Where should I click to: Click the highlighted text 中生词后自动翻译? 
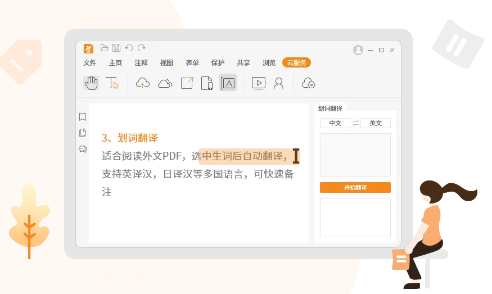coord(242,156)
